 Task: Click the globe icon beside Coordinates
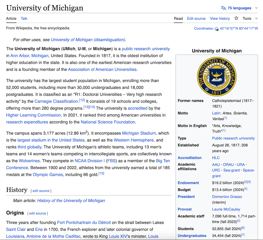217,28
